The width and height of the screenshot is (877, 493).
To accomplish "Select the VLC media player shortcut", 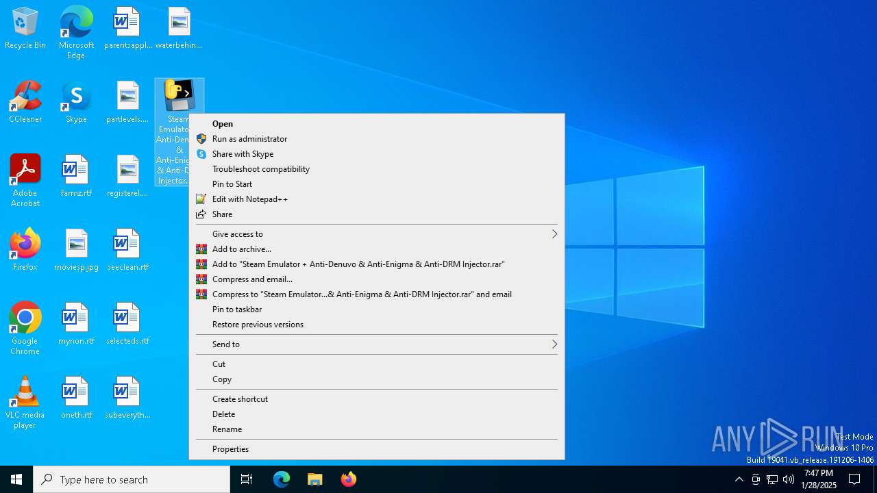I will [x=25, y=403].
